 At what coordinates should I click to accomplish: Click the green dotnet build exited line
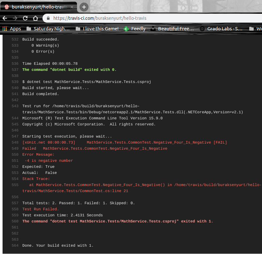(69, 70)
